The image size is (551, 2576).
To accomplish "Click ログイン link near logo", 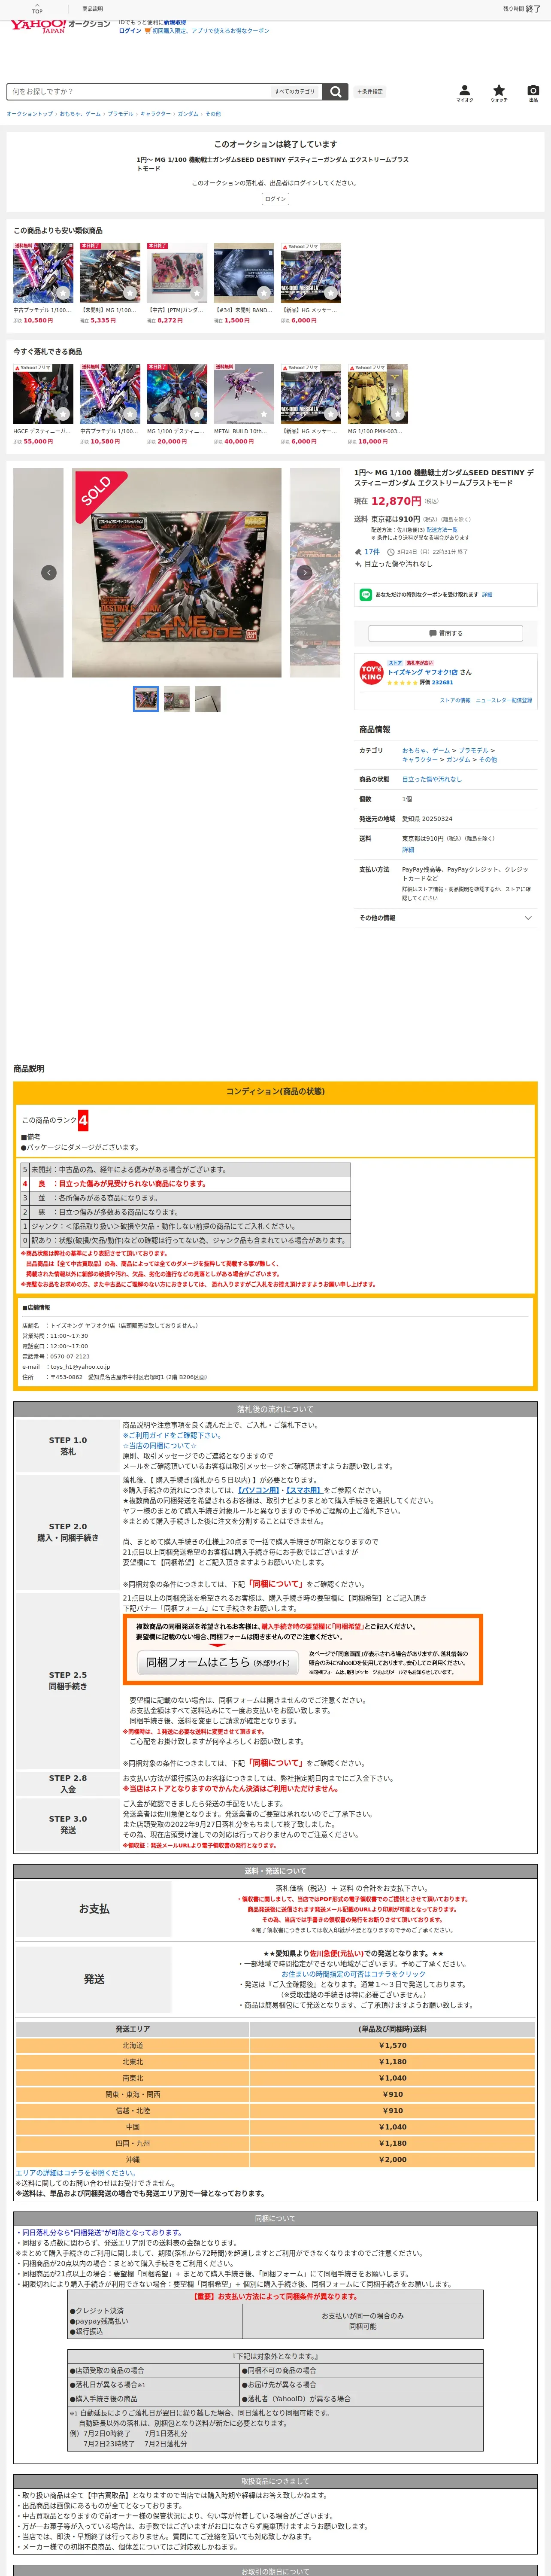I will pos(130,31).
